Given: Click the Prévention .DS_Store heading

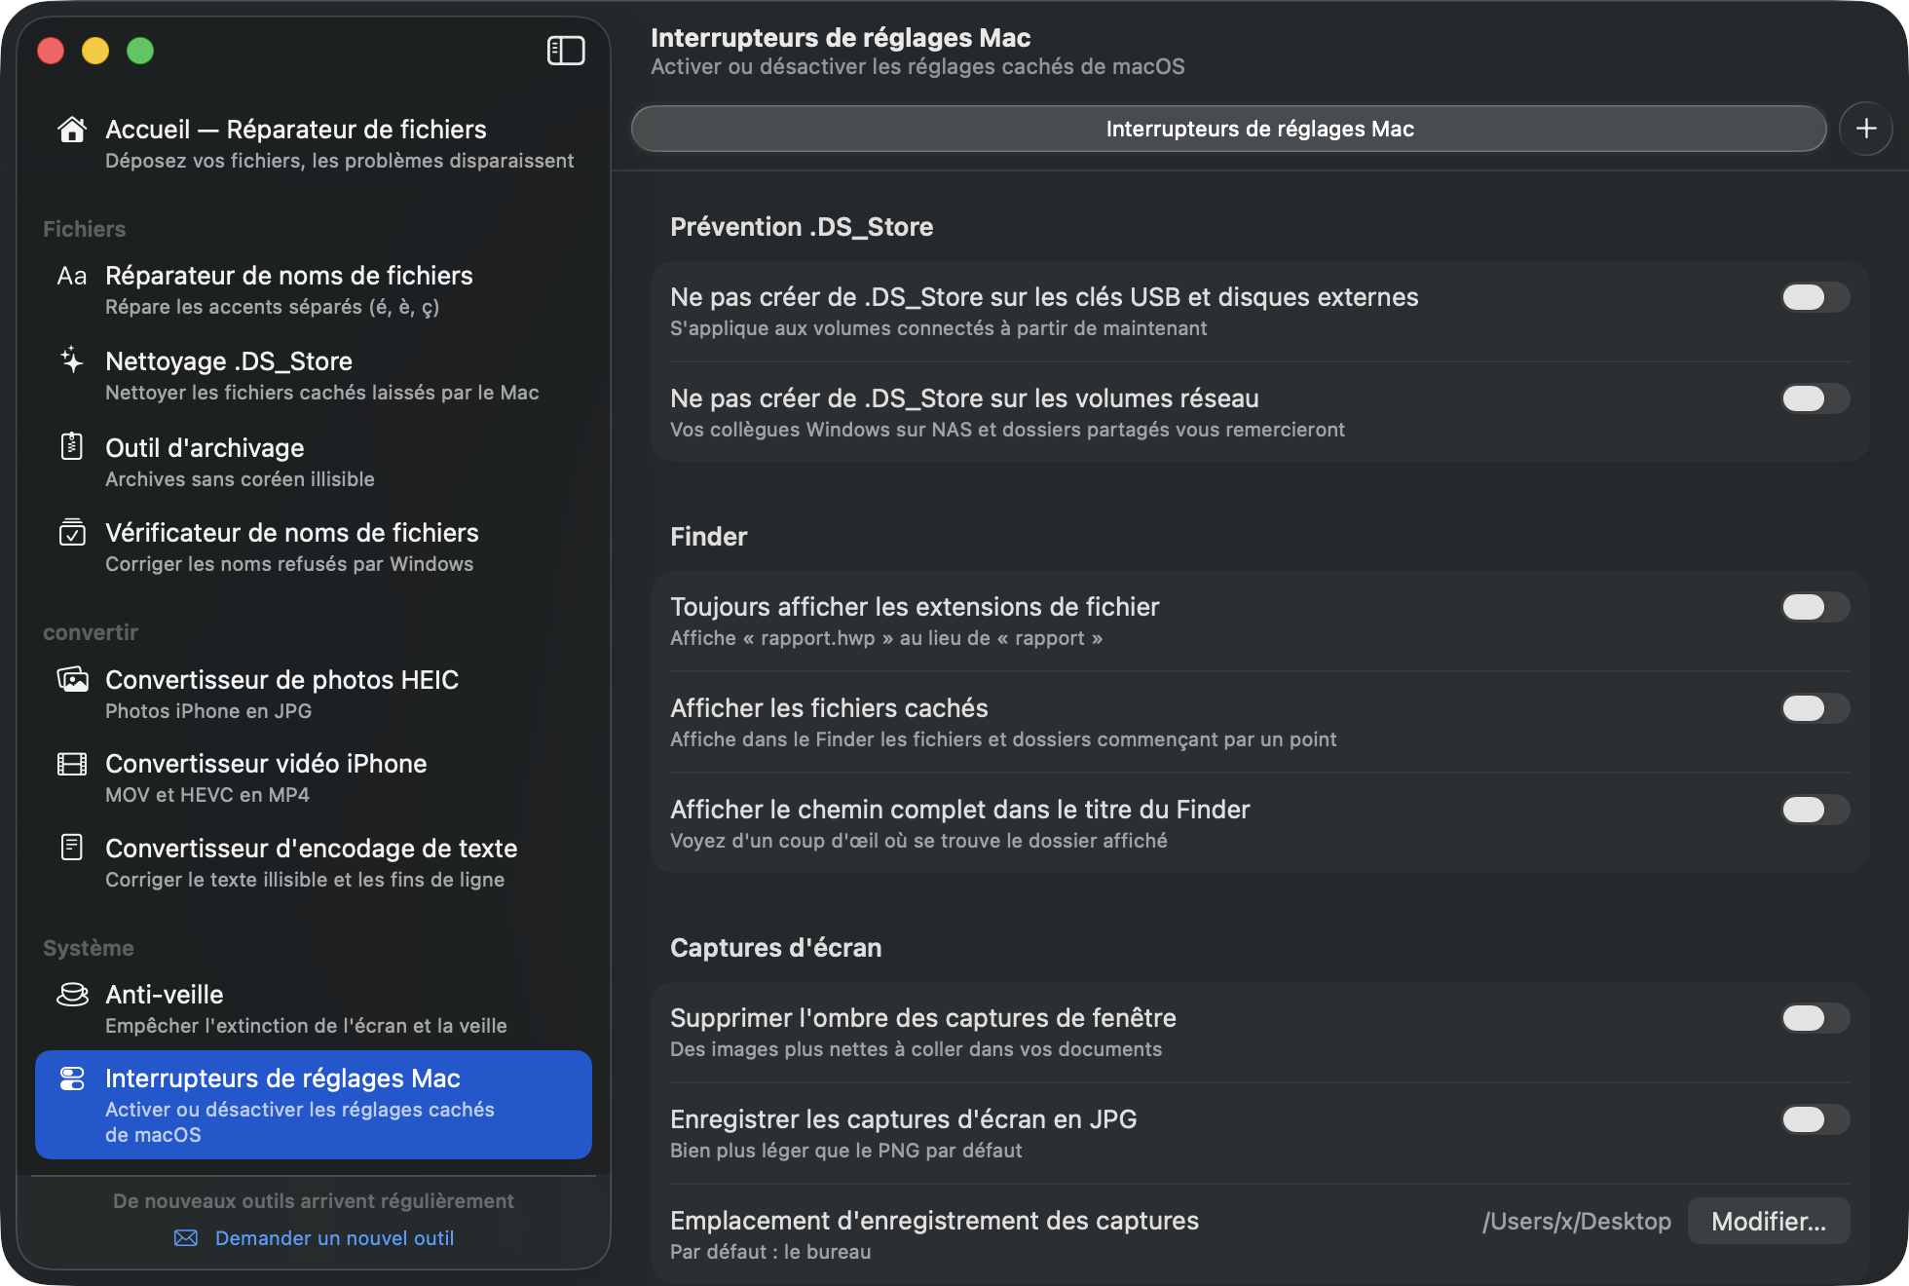Looking at the screenshot, I should point(802,227).
